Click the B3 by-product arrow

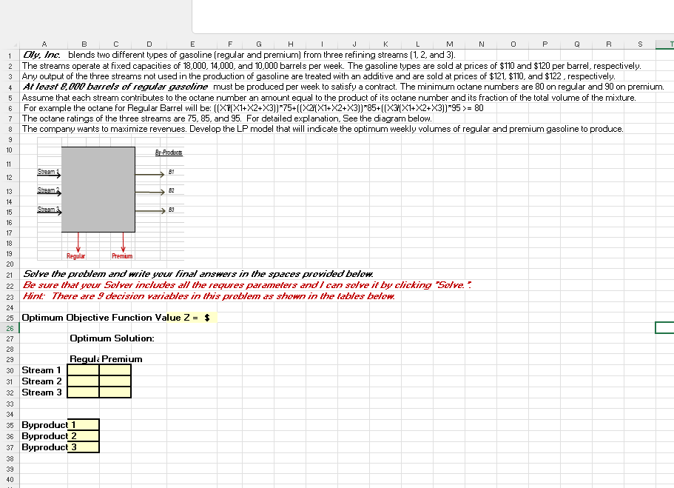click(x=148, y=210)
